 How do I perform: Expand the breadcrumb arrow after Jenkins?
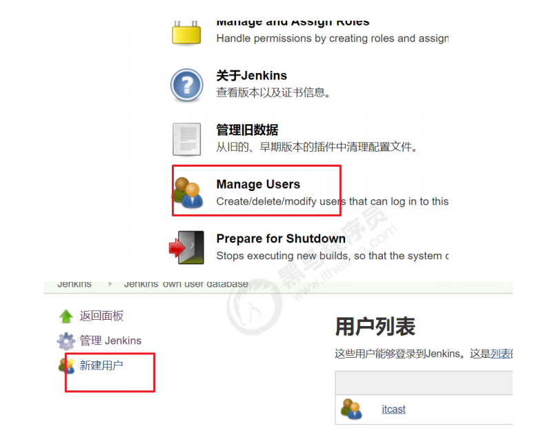110,284
